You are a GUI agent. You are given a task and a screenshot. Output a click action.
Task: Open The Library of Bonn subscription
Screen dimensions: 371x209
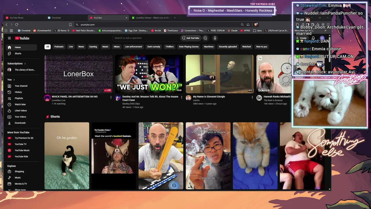click(21, 70)
